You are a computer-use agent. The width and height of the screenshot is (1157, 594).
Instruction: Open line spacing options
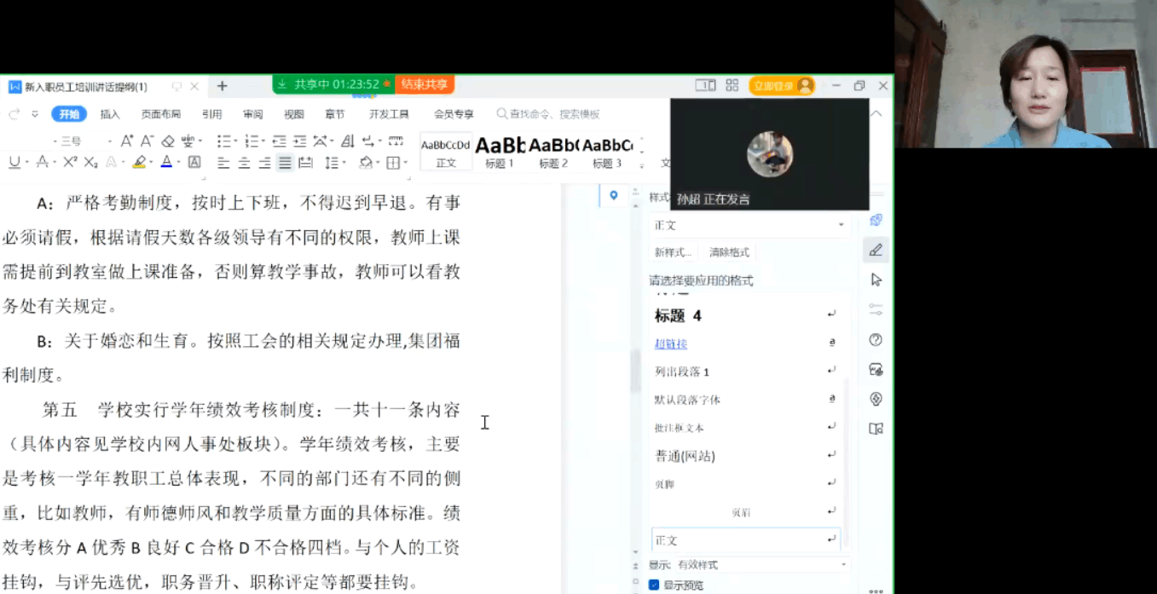pos(331,163)
